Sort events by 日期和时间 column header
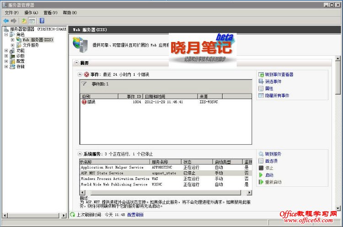343x227 pixels. coord(171,96)
